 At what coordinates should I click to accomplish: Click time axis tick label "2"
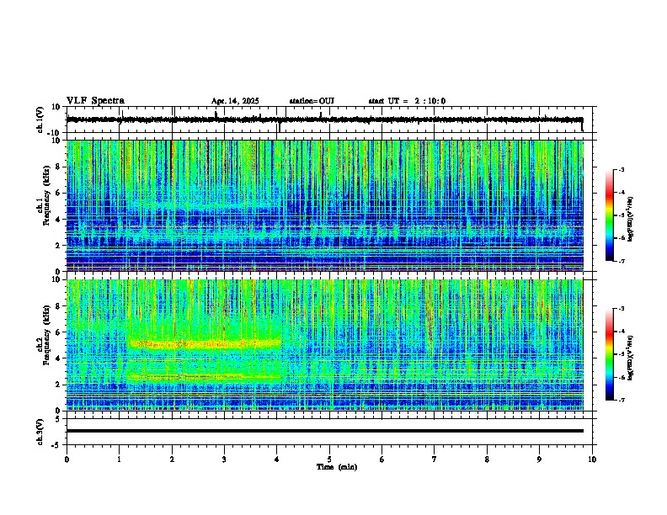172,459
